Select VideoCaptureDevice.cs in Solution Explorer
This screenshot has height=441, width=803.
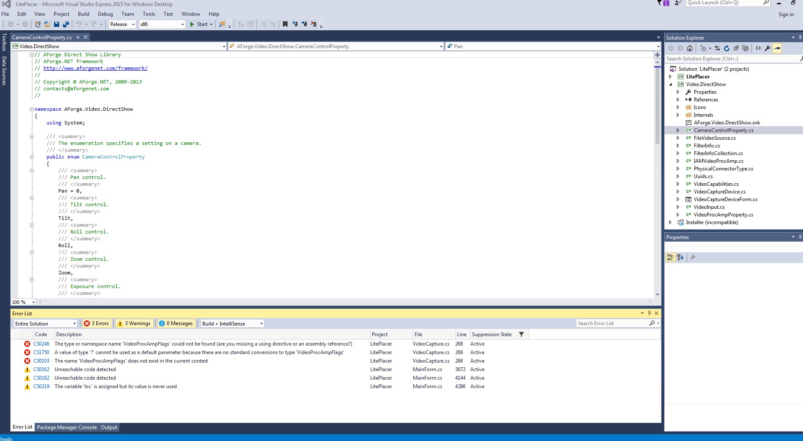[720, 192]
